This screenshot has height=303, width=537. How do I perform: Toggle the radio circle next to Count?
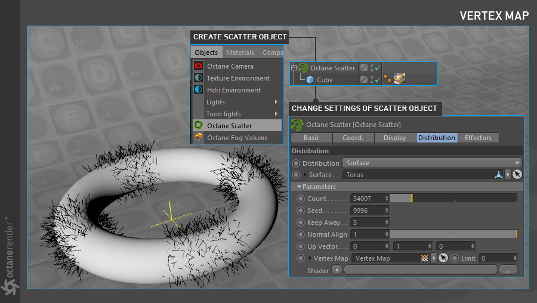click(x=301, y=199)
